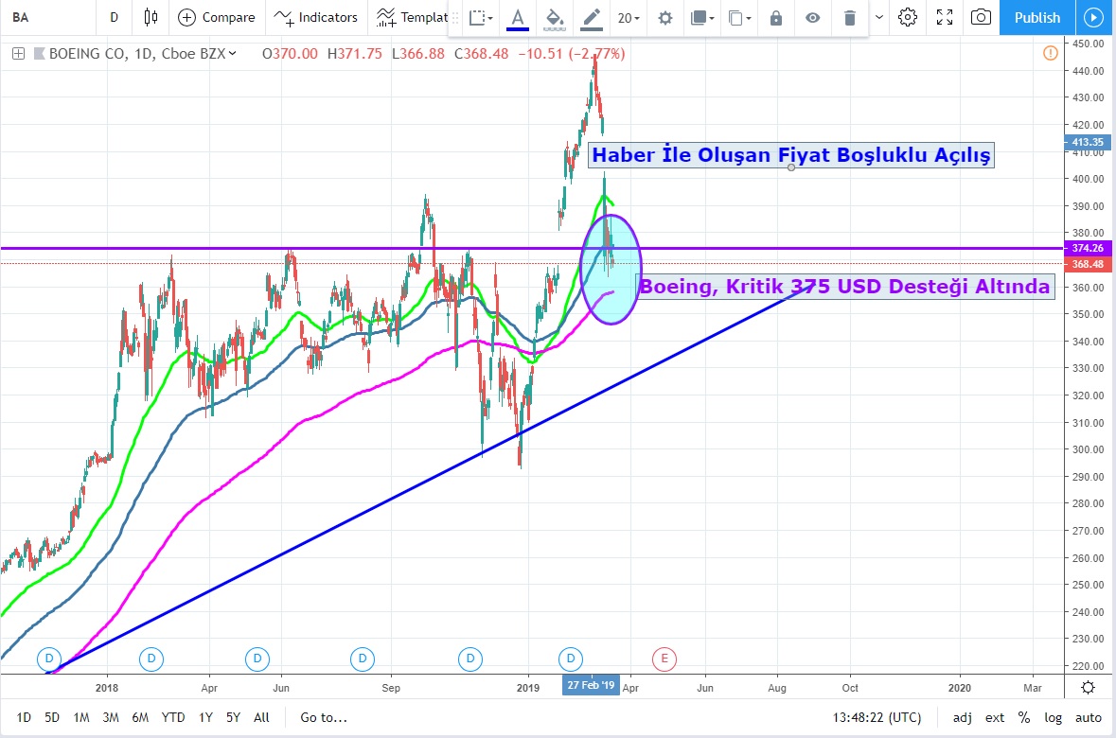
Task: Select the 3M time range
Action: click(111, 717)
